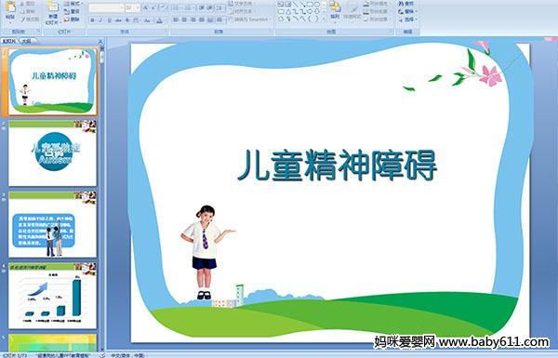Click the Format Painter brush icon
558x358 pixels.
[x=22, y=20]
